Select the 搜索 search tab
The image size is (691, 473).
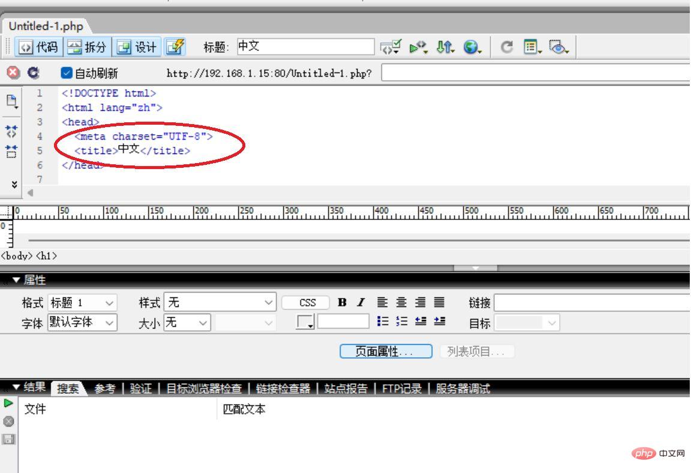click(68, 388)
